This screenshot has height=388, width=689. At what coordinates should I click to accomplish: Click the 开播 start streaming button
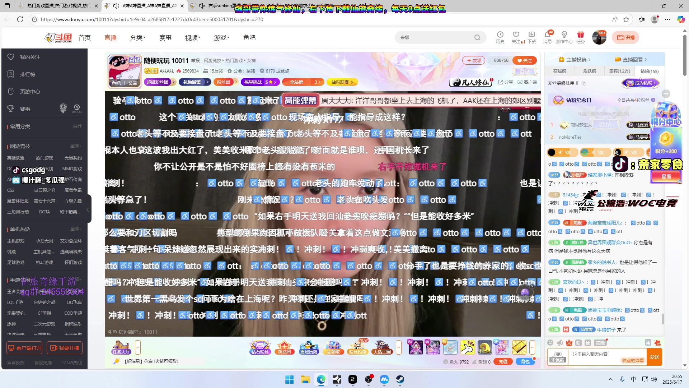[625, 37]
